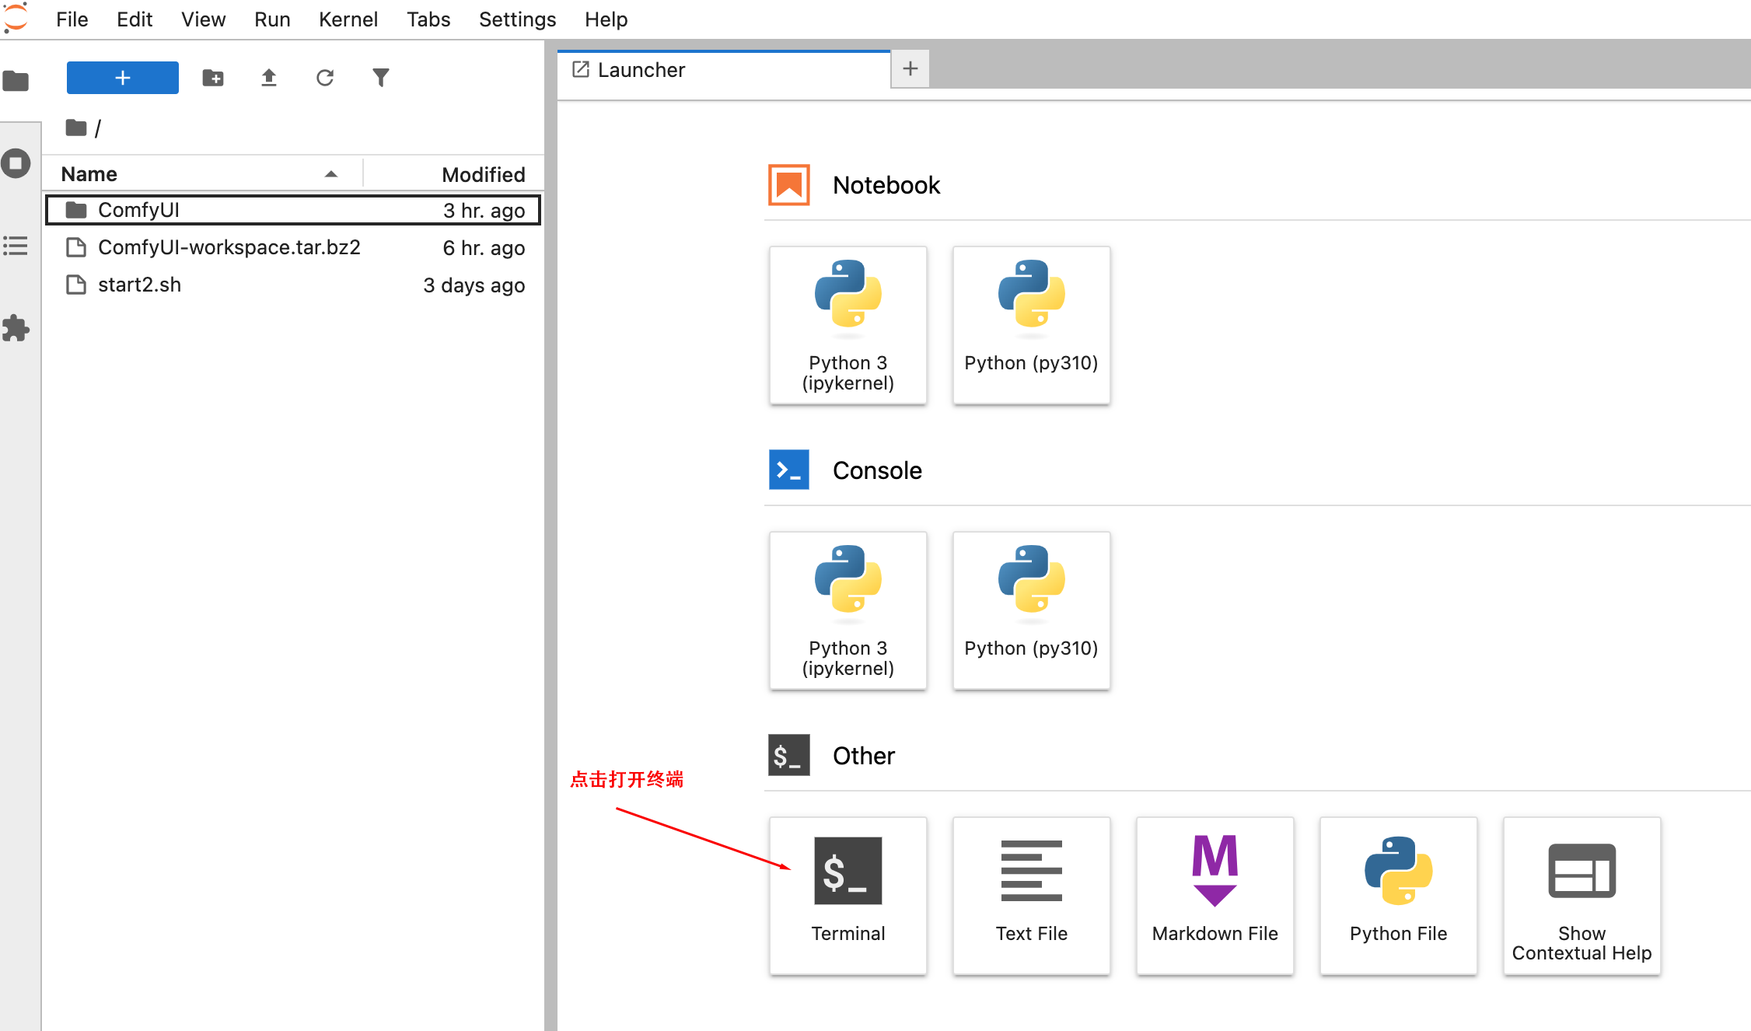Toggle the file filter funnel icon
Viewport: 1751px width, 1031px height.
tap(381, 78)
